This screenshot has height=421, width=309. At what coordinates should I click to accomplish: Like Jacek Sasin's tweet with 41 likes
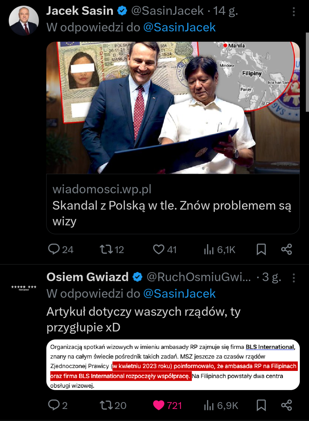tap(159, 249)
